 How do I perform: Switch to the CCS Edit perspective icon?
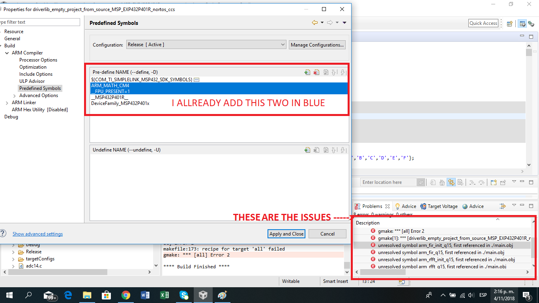pos(522,24)
